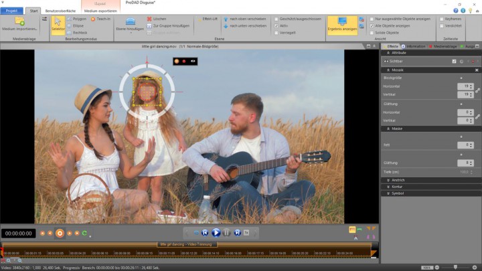Activate the Teach-In mode

(100, 19)
